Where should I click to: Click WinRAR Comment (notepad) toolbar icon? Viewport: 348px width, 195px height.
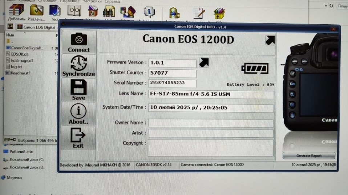tap(199, 14)
